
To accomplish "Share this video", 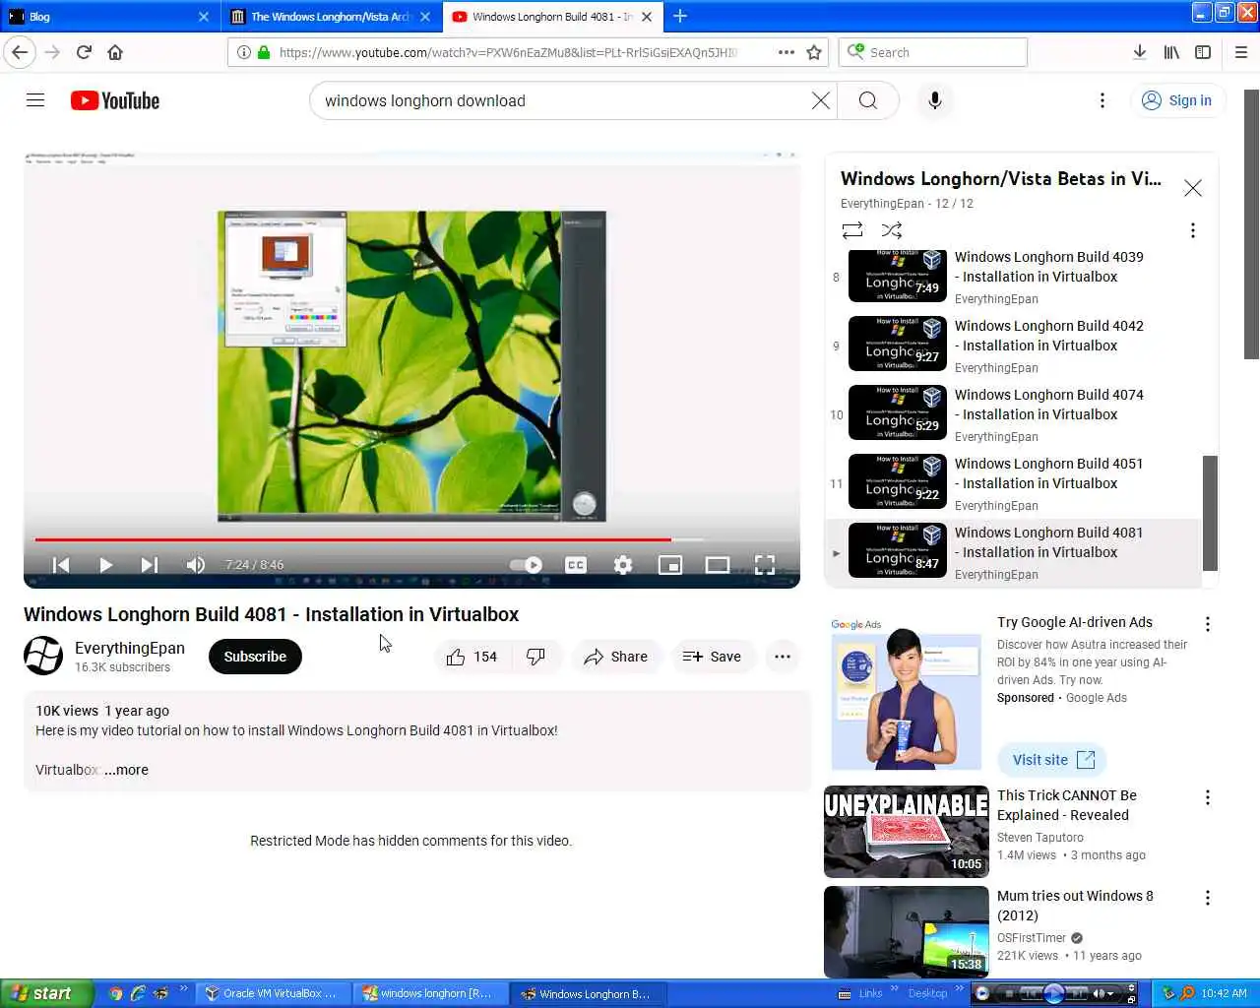I will [616, 657].
